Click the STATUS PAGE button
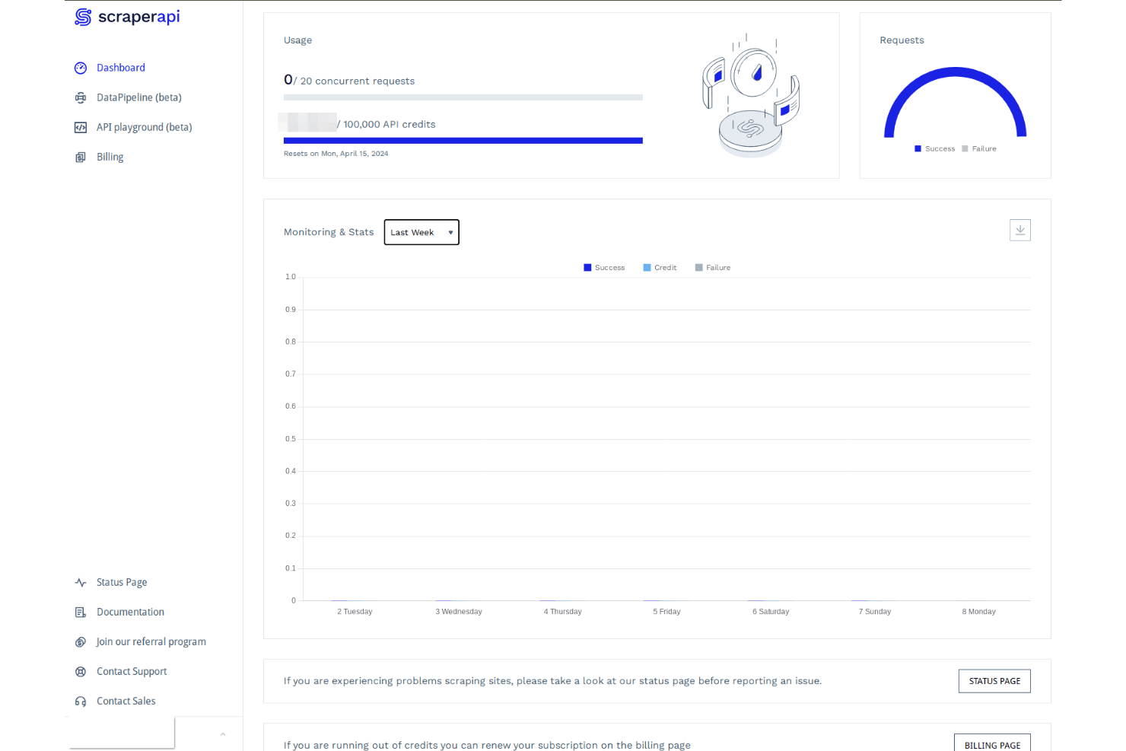Screen dimensions: 1126x751 (994, 681)
